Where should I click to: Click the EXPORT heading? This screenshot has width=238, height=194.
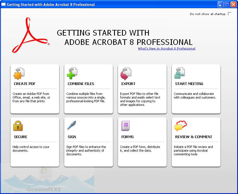click(x=128, y=84)
